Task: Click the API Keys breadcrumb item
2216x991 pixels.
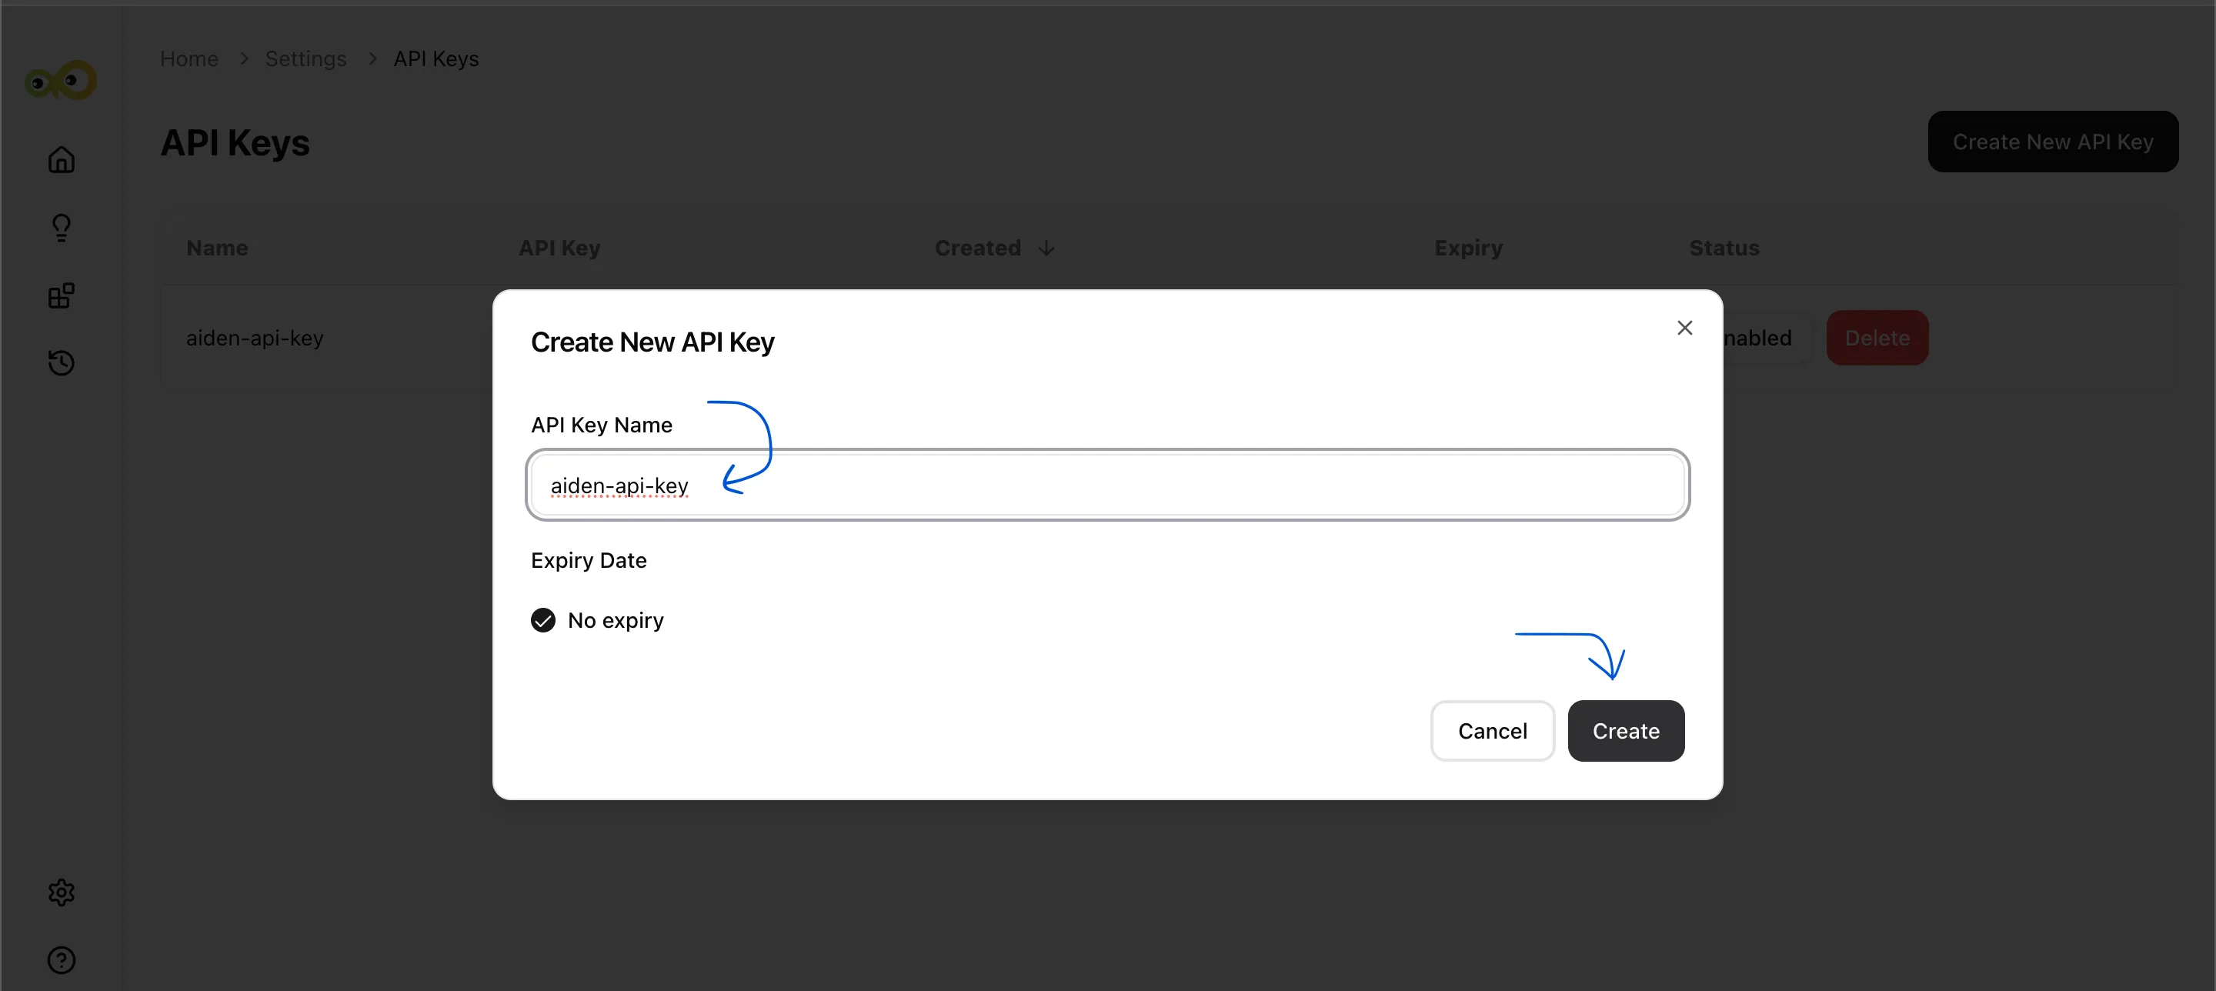Action: click(x=436, y=59)
